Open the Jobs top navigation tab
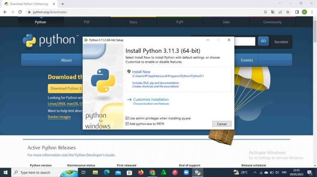The image size is (317, 177). point(226,22)
